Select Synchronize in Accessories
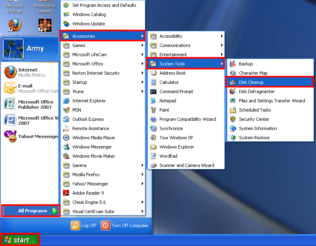 [x=186, y=128]
